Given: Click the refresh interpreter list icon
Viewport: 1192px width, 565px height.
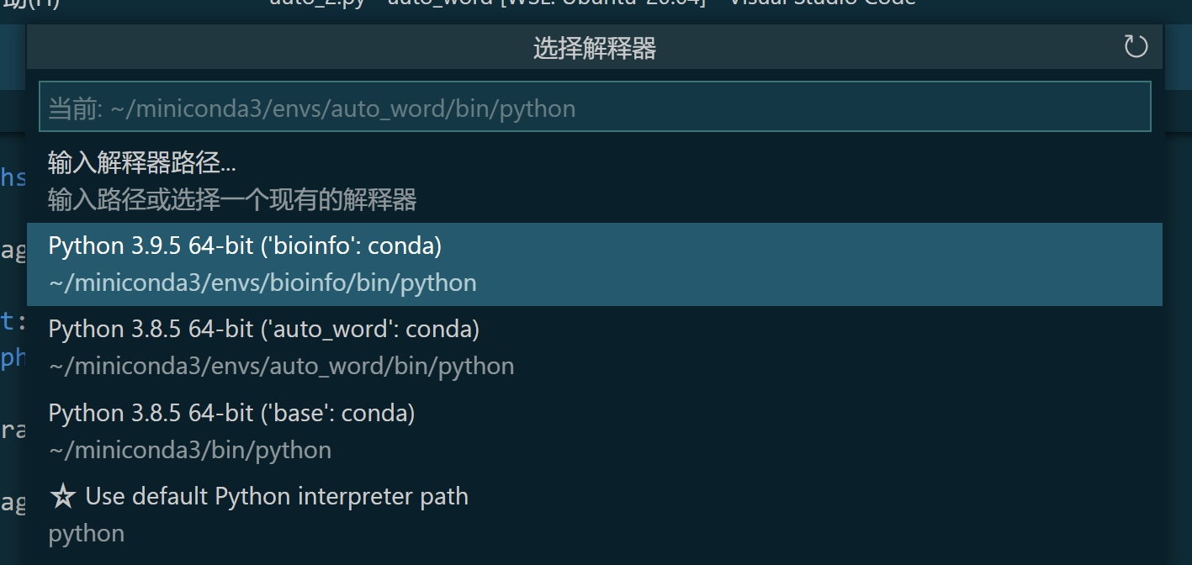Looking at the screenshot, I should coord(1136,46).
